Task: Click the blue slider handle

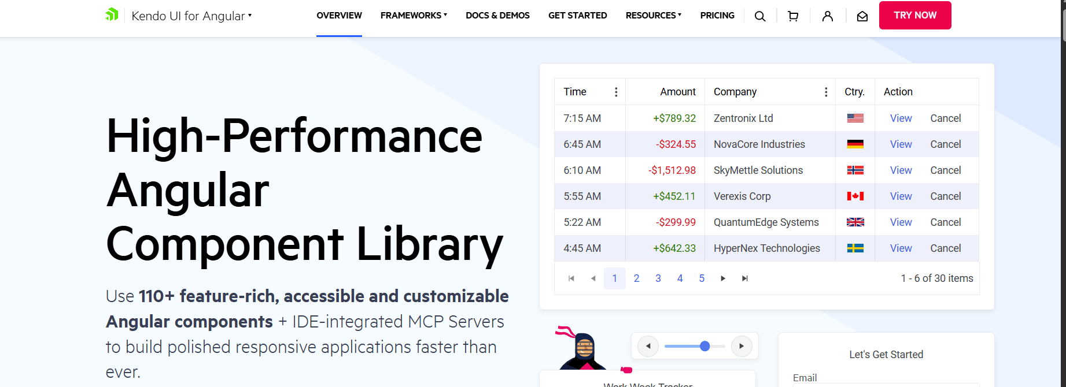Action: [x=704, y=346]
